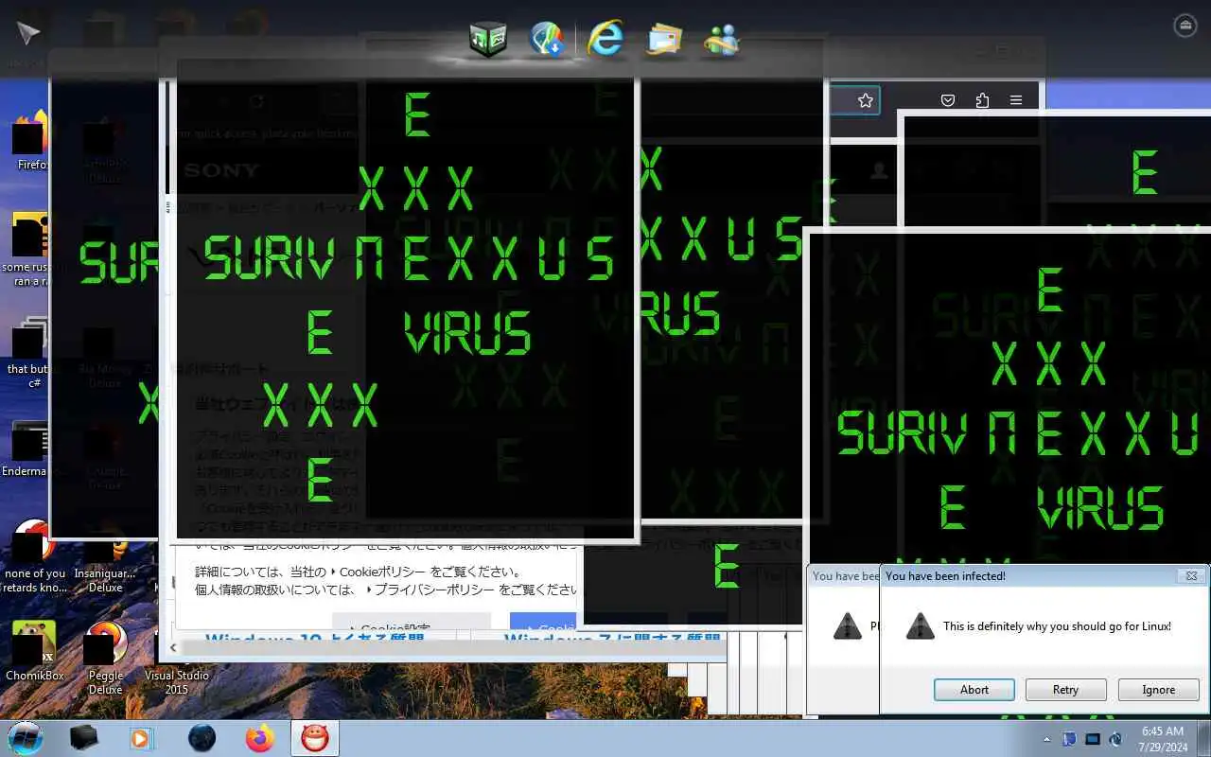
Task: Click the Show Desktop strip beside the clock
Action: (1204, 738)
